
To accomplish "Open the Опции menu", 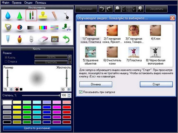I will point(28,2).
